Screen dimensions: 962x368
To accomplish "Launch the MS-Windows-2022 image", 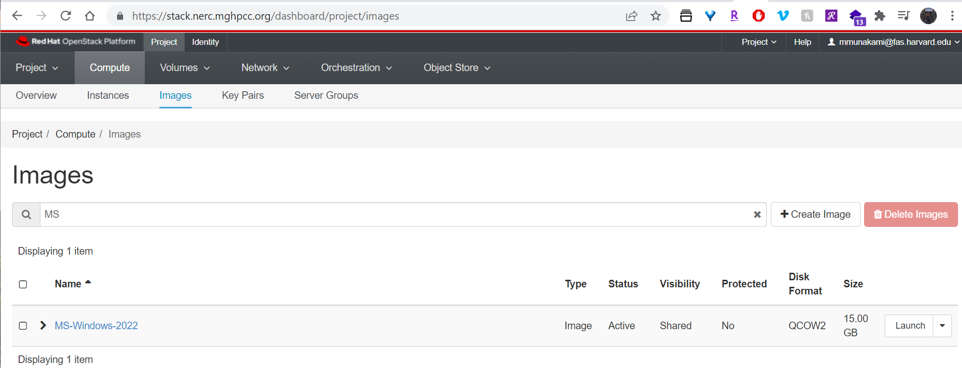I will coord(910,326).
